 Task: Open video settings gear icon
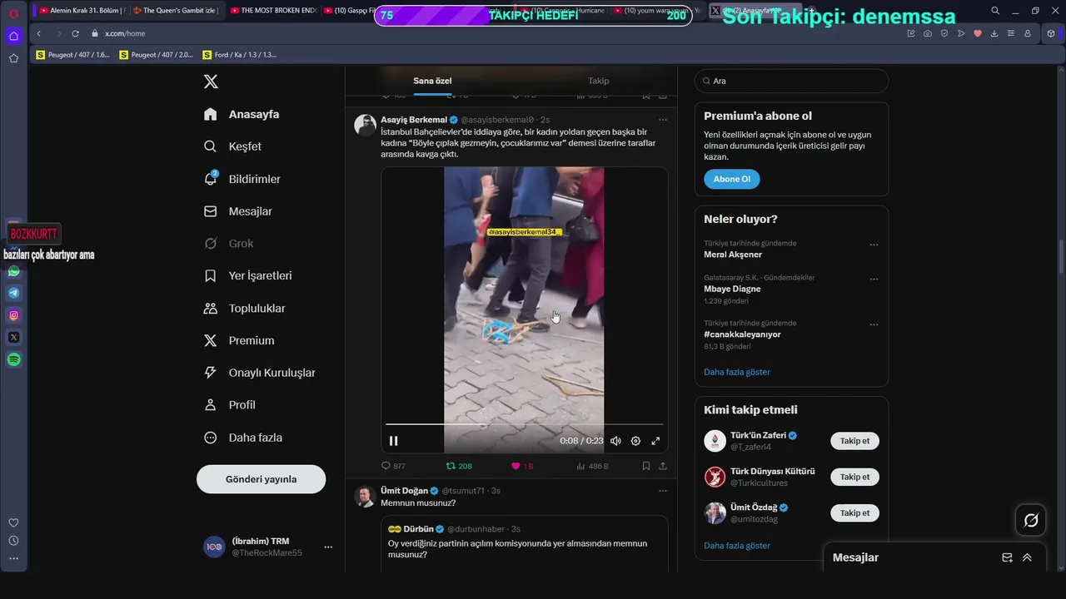coord(635,441)
